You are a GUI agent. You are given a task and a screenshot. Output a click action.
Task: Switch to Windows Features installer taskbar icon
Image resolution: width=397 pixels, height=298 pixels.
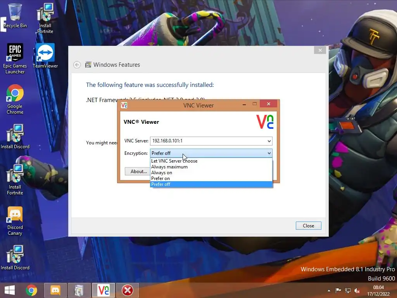[x=79, y=290]
